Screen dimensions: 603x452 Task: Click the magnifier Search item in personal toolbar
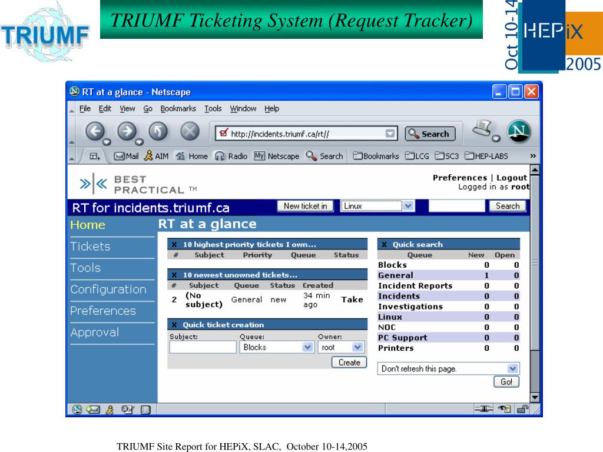tap(324, 156)
